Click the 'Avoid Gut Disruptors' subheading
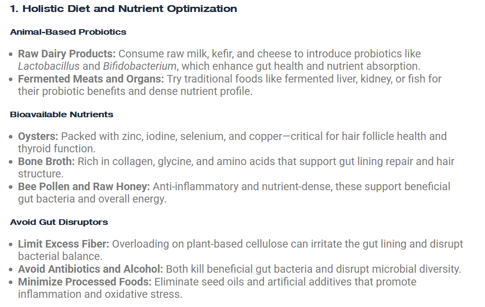The height and width of the screenshot is (307, 485). coord(59,222)
